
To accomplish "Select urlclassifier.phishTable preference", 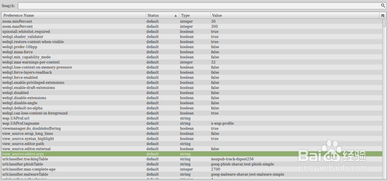I will click(192, 164).
